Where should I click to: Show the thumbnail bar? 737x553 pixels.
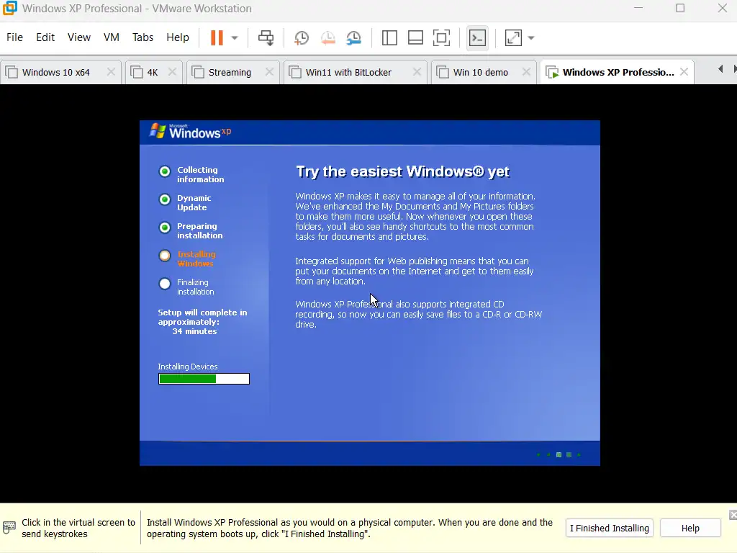(x=415, y=37)
